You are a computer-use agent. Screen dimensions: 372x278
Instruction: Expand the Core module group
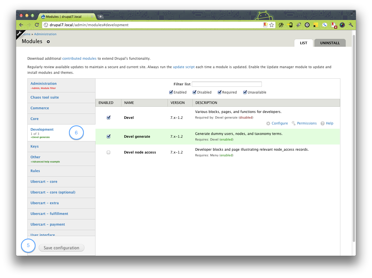pos(34,119)
